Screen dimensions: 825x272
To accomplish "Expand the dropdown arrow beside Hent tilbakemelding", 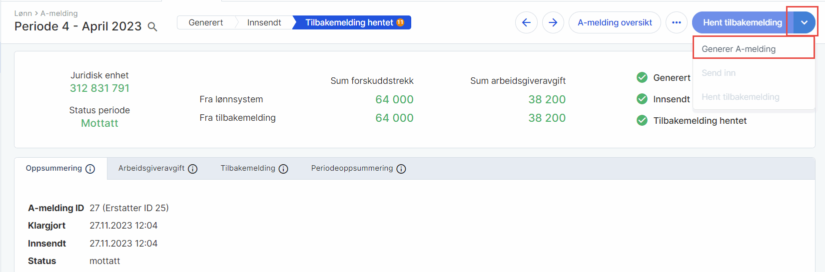I will coord(804,22).
